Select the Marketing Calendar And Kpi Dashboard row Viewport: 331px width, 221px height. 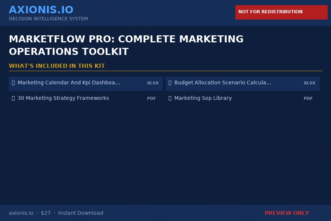pyautogui.click(x=86, y=84)
